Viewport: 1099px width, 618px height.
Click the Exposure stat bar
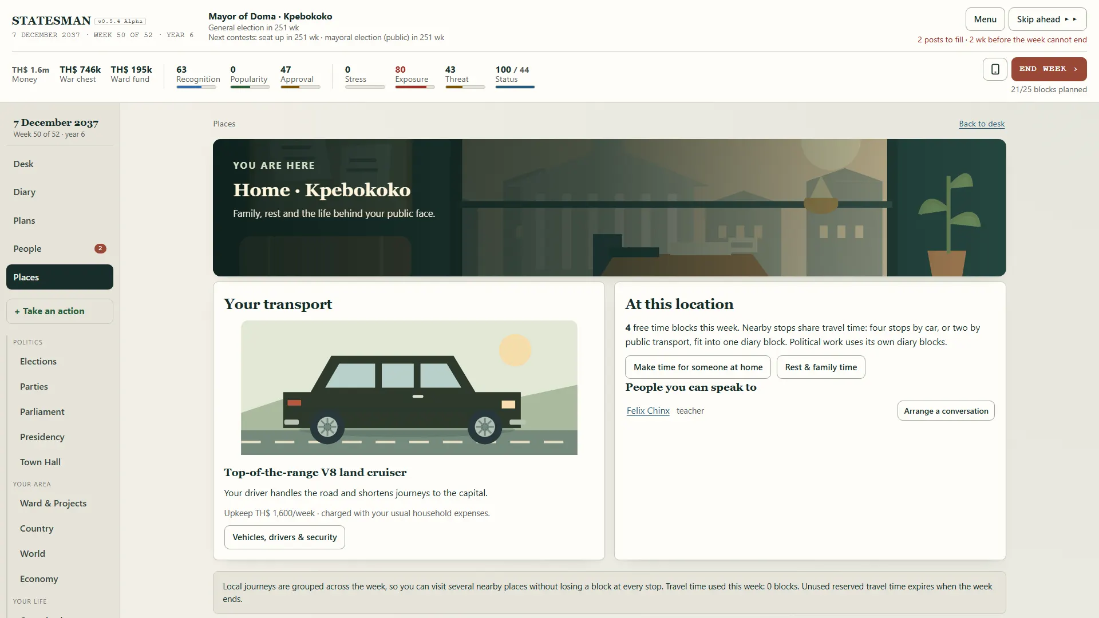point(415,87)
